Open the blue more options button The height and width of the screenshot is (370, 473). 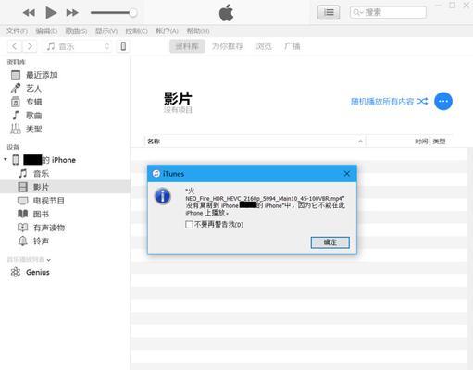[443, 101]
